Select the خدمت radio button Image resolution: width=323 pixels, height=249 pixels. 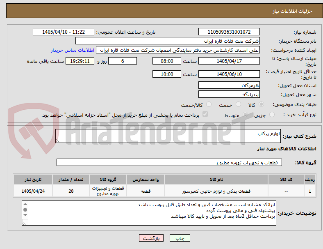pyautogui.click(x=238, y=104)
